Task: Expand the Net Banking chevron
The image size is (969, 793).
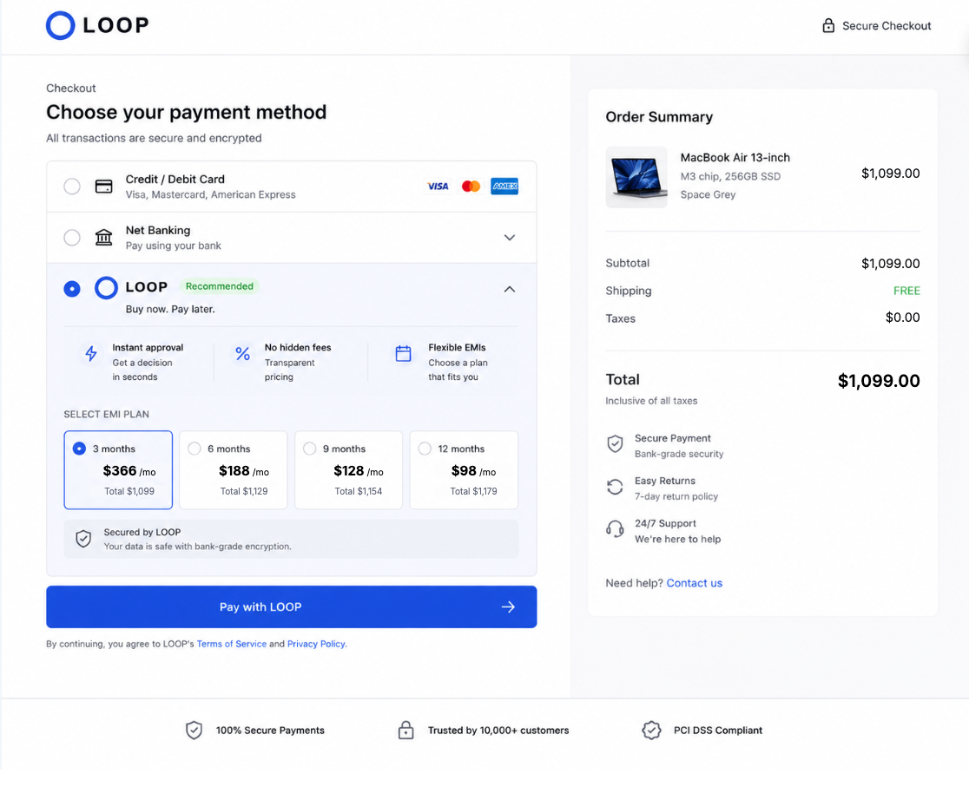Action: 509,237
